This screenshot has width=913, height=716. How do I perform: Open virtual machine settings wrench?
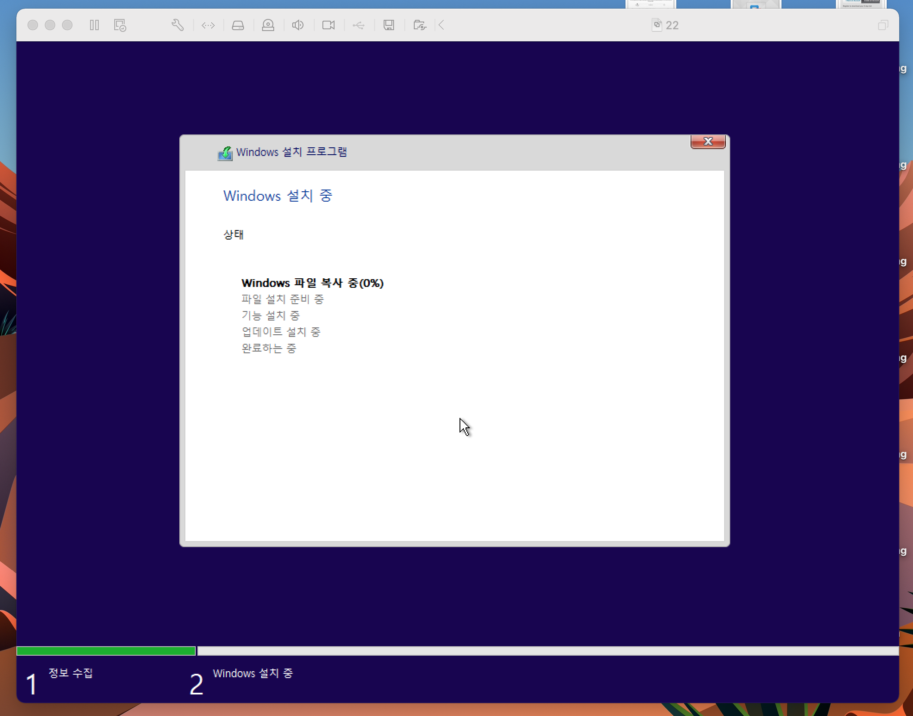(178, 25)
